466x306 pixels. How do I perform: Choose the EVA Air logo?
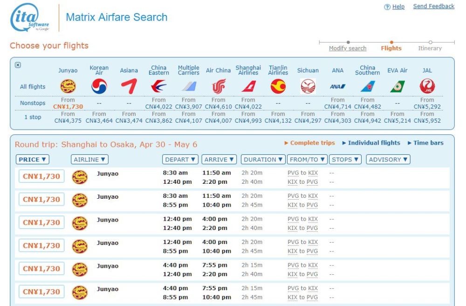click(397, 87)
